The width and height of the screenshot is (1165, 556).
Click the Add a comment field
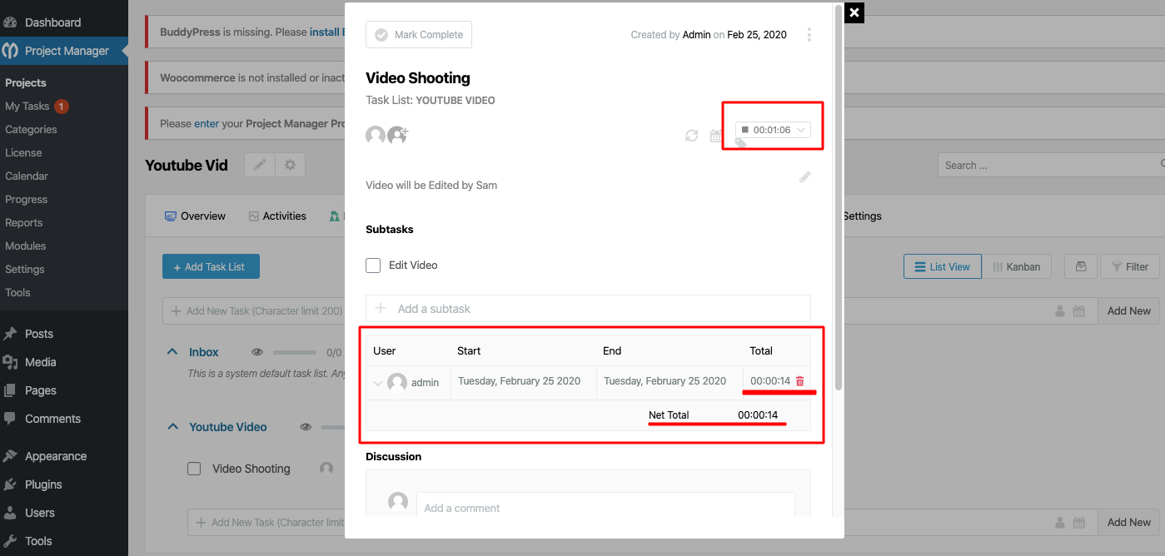click(x=583, y=507)
